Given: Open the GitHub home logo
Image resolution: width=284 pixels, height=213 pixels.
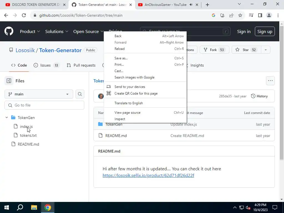Looking at the screenshot, I should pyautogui.click(x=9, y=31).
